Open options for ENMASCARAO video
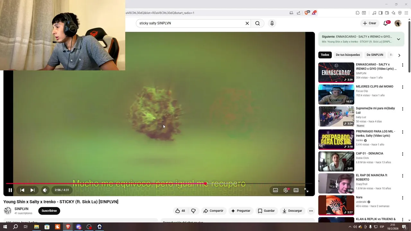Image resolution: width=411 pixels, height=231 pixels. point(402,65)
